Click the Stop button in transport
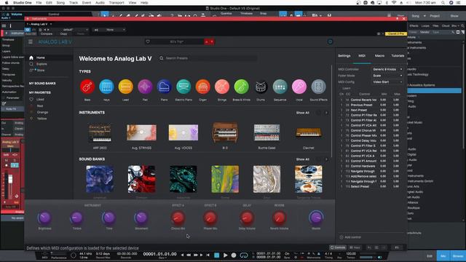Screen dimensions: 466x262 tap(217, 255)
